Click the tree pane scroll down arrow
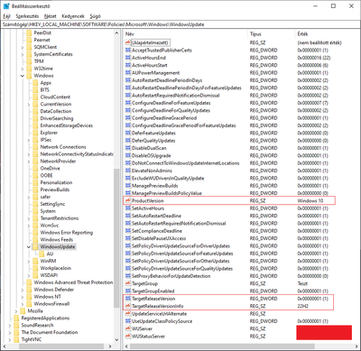This screenshot has height=351, width=361. 116,340
